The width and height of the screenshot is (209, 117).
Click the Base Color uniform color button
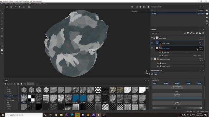tap(177, 95)
